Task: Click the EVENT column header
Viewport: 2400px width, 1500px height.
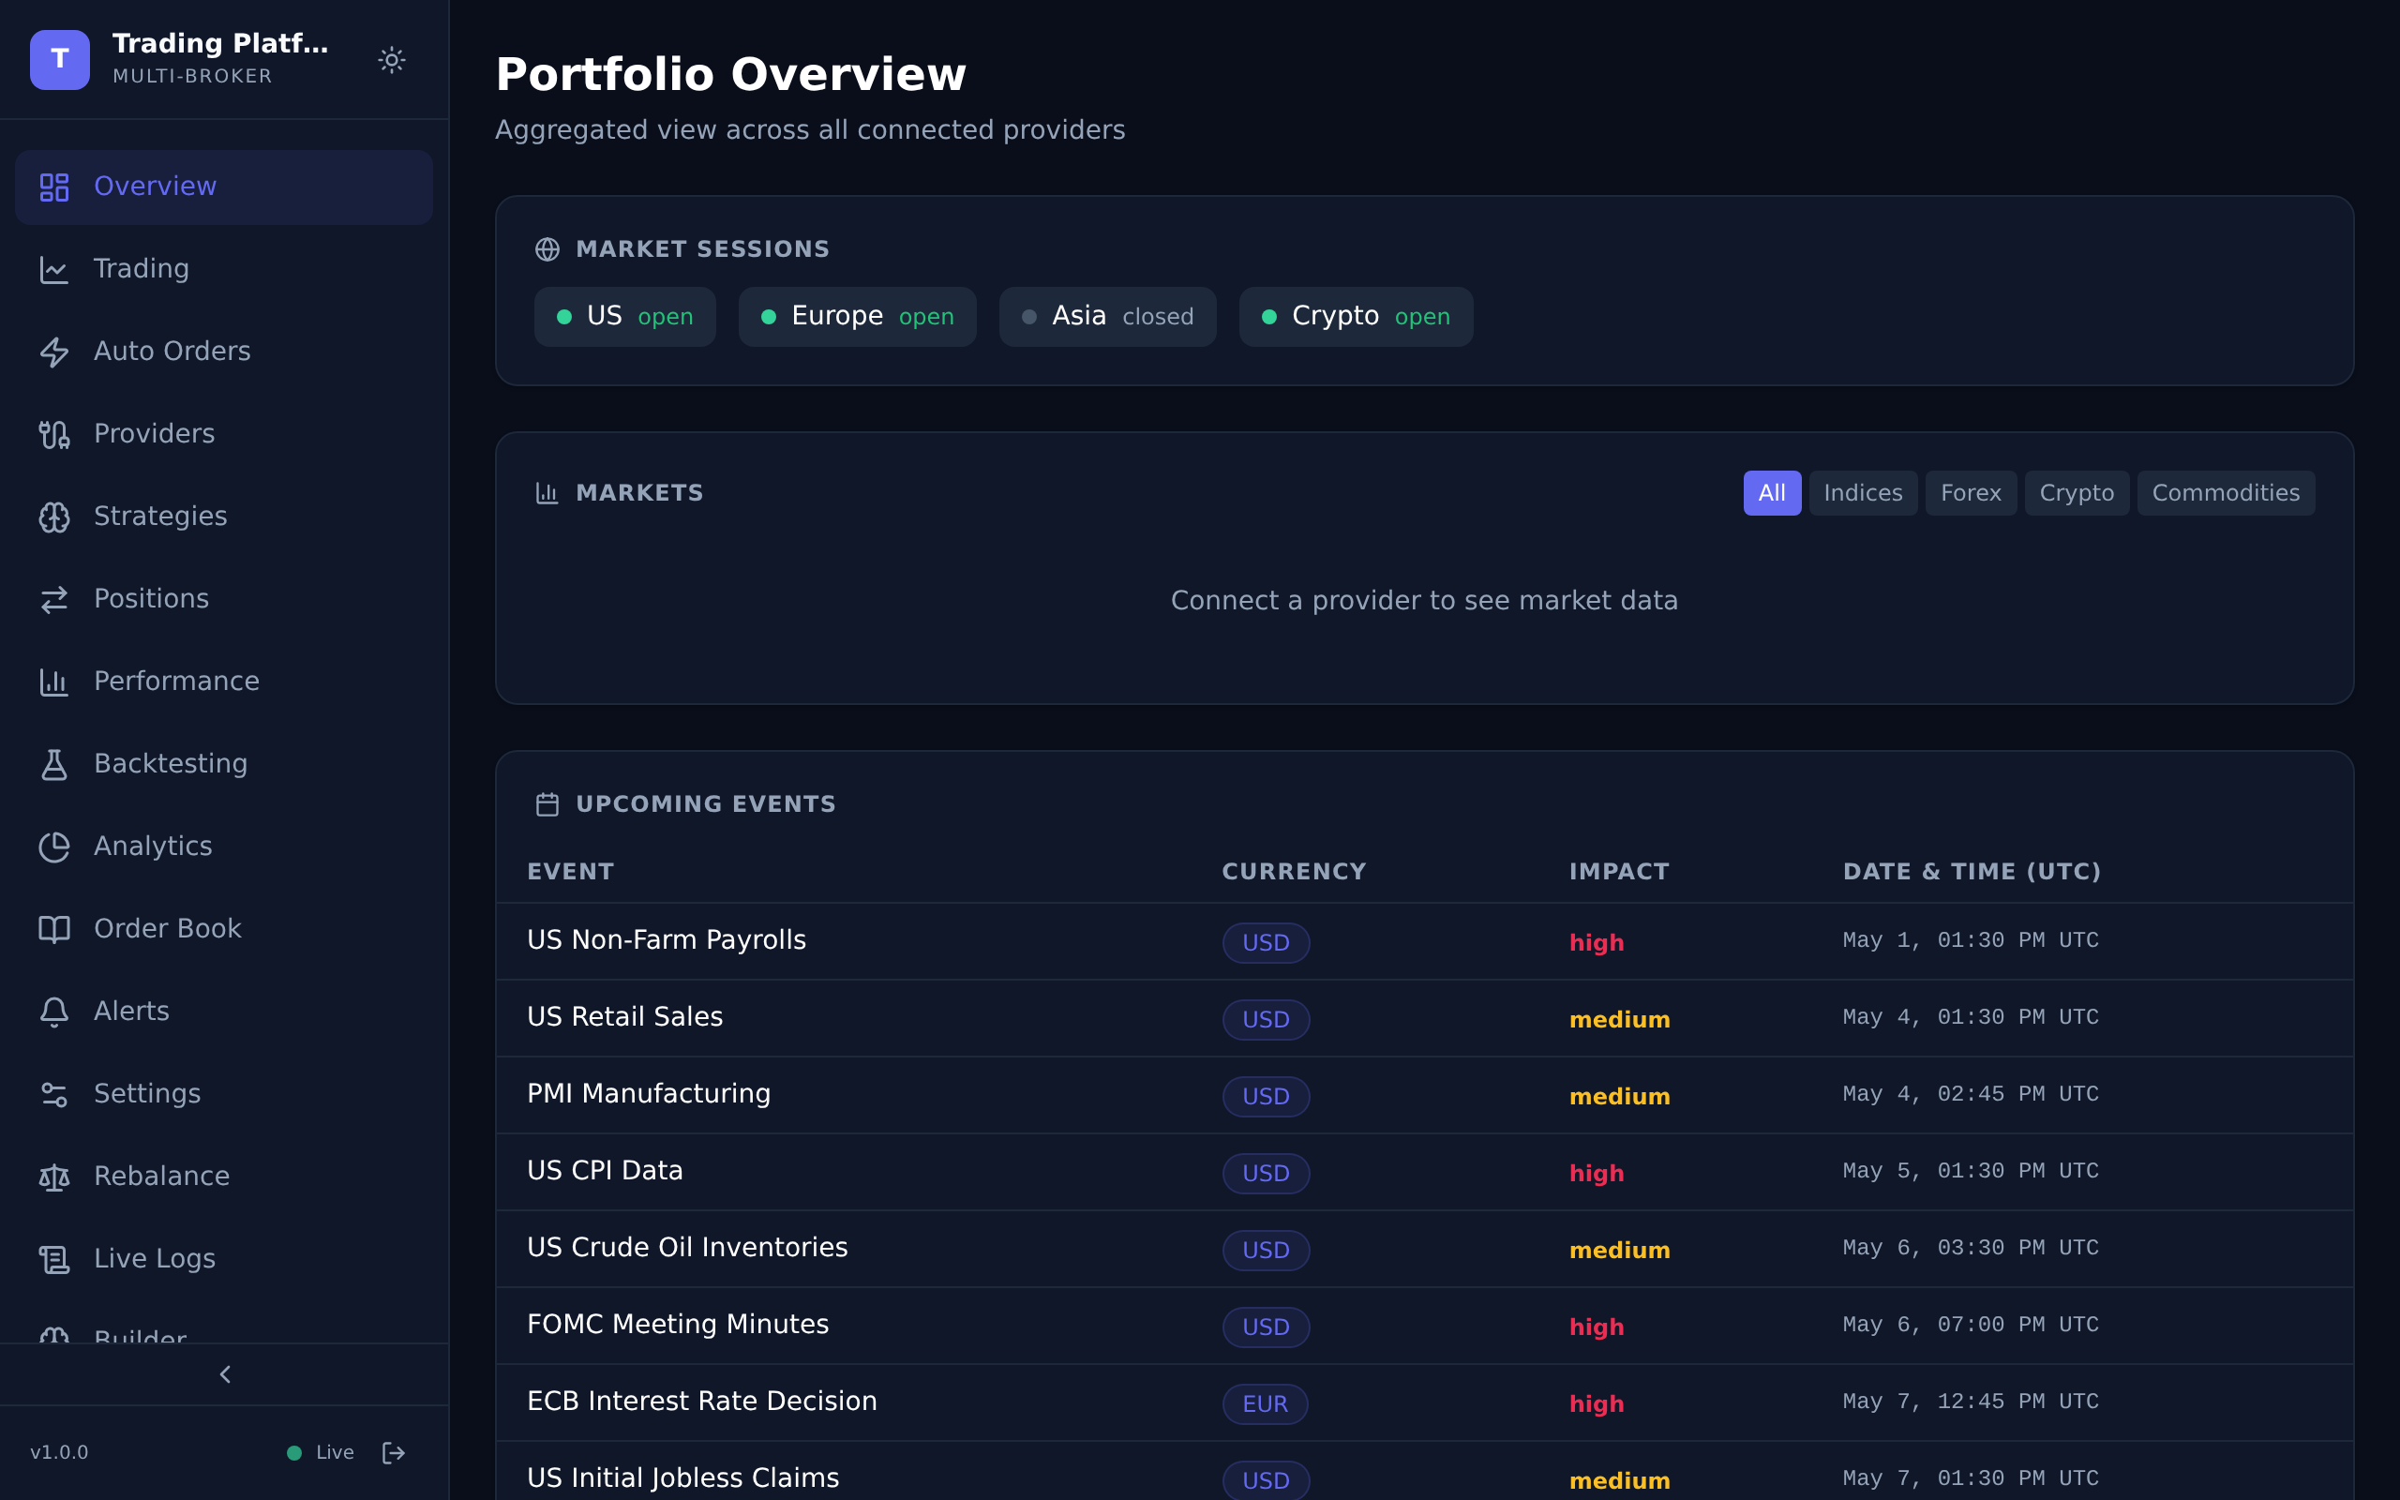Action: (x=570, y=872)
